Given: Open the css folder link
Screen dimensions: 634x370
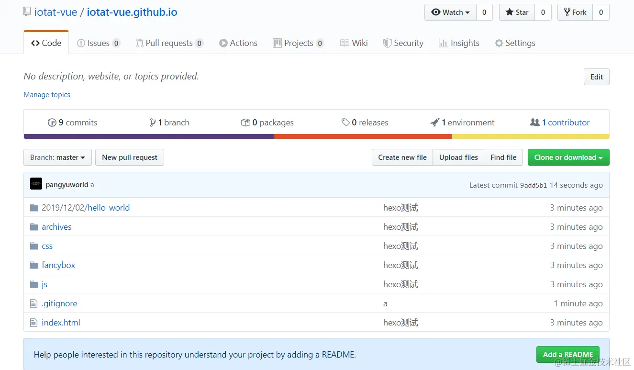Looking at the screenshot, I should (47, 246).
